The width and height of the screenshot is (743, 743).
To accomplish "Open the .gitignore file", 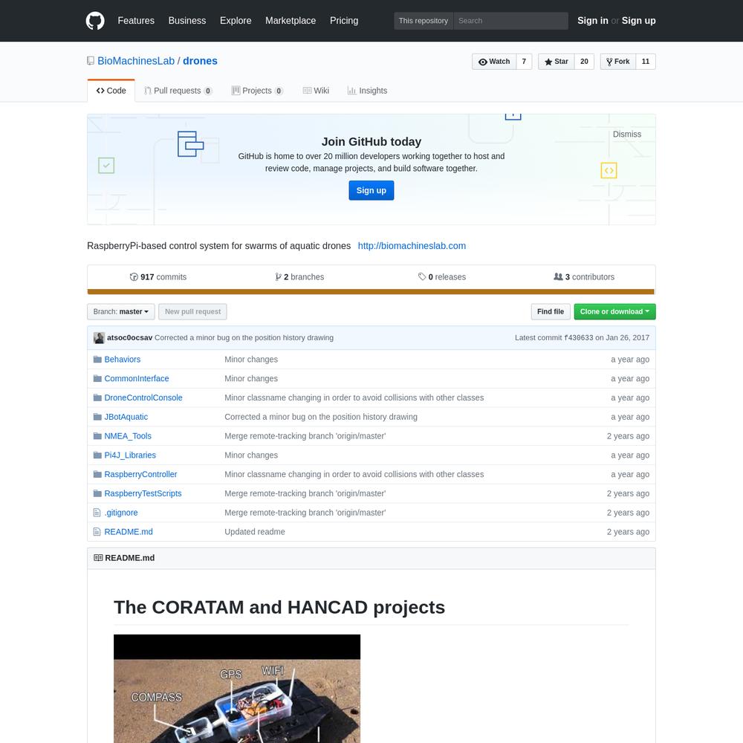I will (x=121, y=513).
